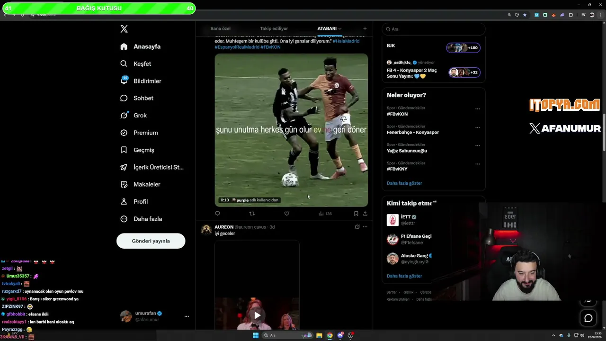Image resolution: width=606 pixels, height=341 pixels.
Task: Open more options for #FBvKNY trend
Action: pyautogui.click(x=477, y=164)
